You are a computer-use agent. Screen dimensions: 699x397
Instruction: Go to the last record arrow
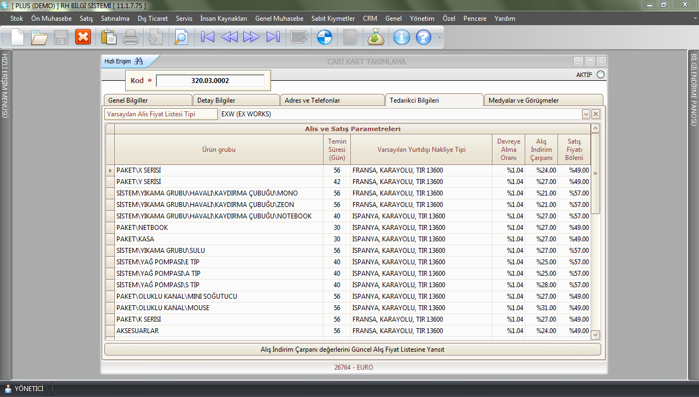273,37
